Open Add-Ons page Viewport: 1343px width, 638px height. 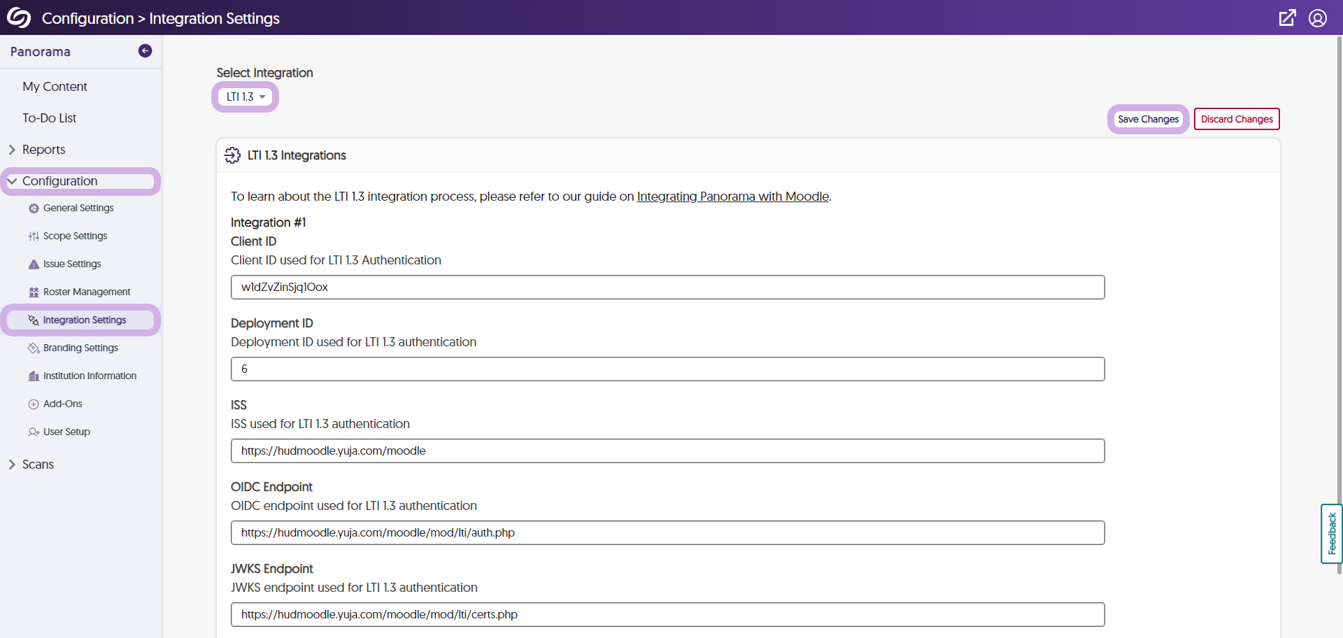(x=62, y=404)
